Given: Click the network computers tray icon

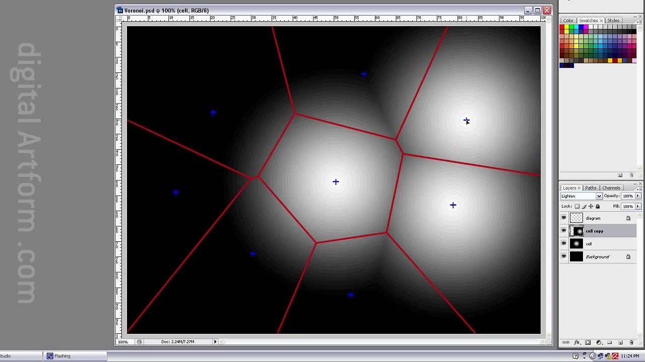Looking at the screenshot, I should (600, 356).
